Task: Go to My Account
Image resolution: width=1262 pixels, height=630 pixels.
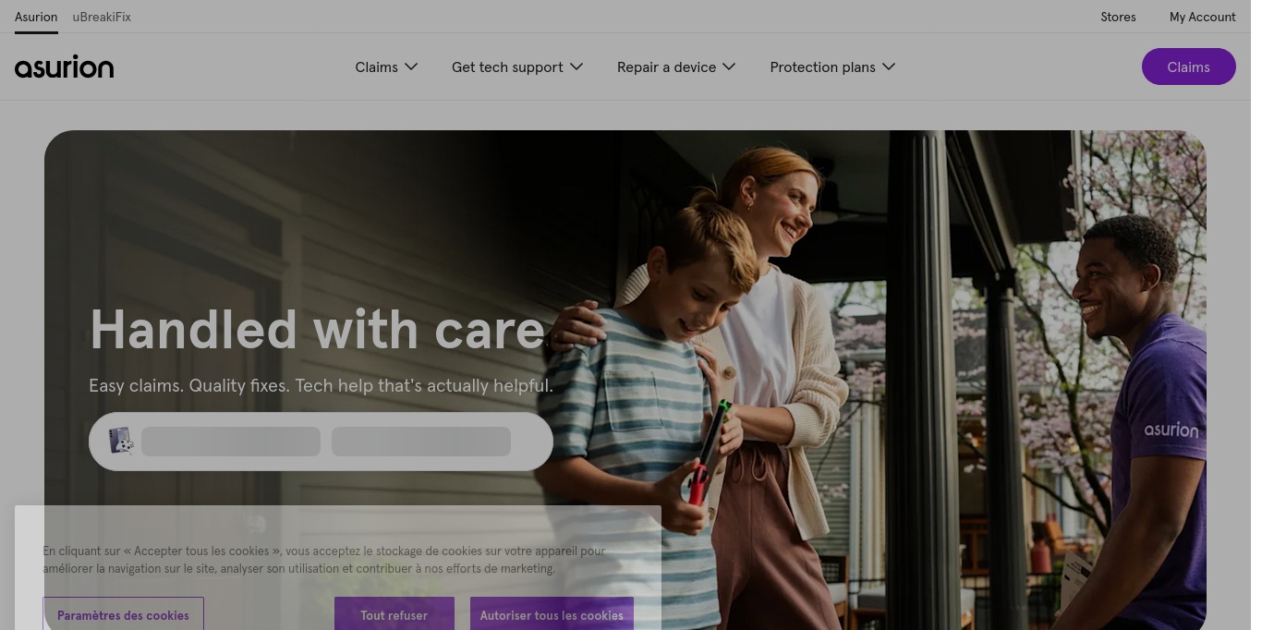Action: [x=1202, y=17]
